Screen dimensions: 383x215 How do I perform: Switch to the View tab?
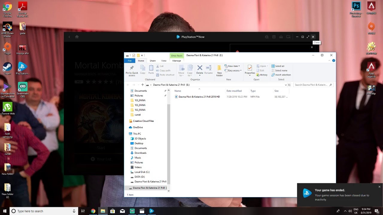(164, 61)
